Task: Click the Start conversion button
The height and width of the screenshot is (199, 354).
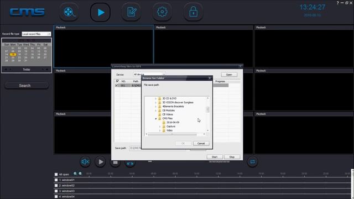Action: (x=215, y=157)
